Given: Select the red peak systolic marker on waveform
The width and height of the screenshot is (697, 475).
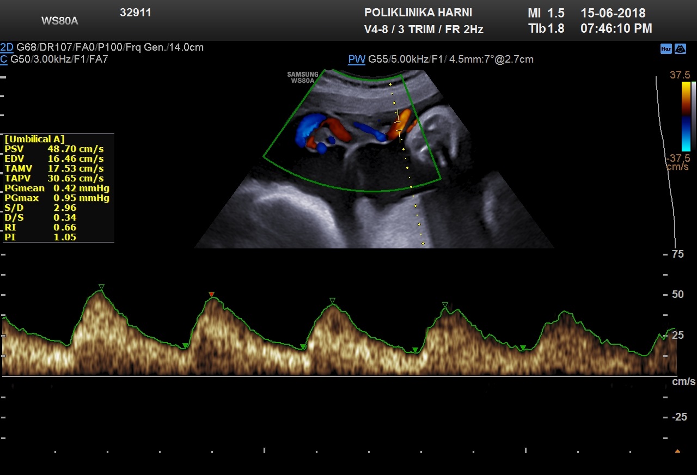Looking at the screenshot, I should 212,295.
